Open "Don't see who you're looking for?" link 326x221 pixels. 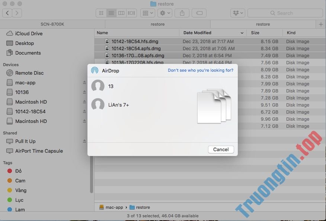click(x=201, y=70)
